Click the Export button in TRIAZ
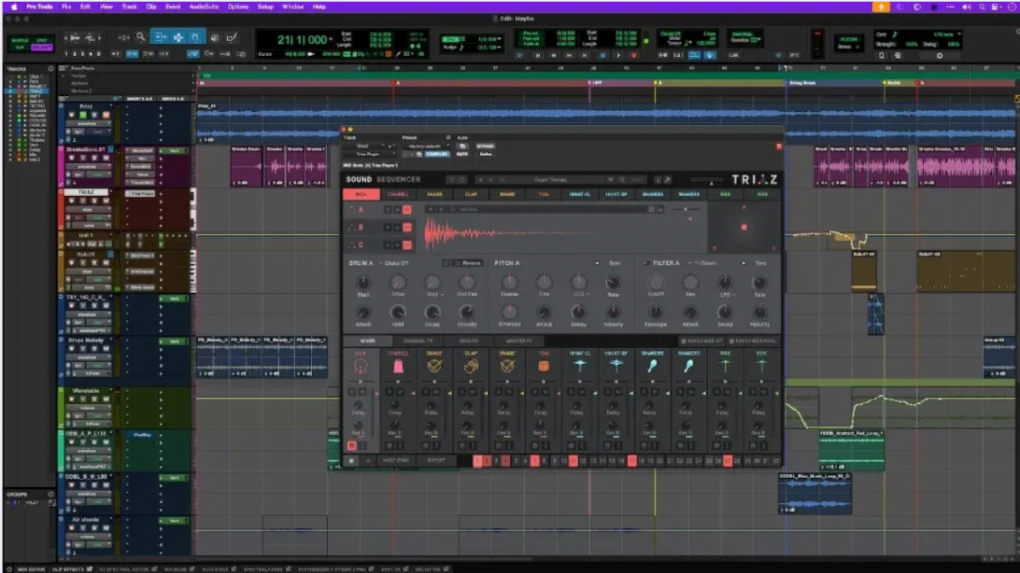The height and width of the screenshot is (573, 1020). click(436, 461)
